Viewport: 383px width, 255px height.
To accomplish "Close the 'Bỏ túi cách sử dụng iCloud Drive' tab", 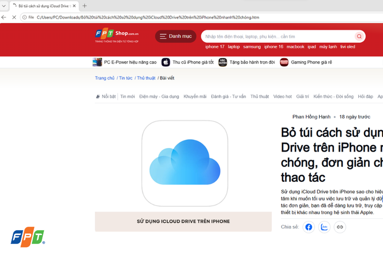I will [x=74, y=6].
